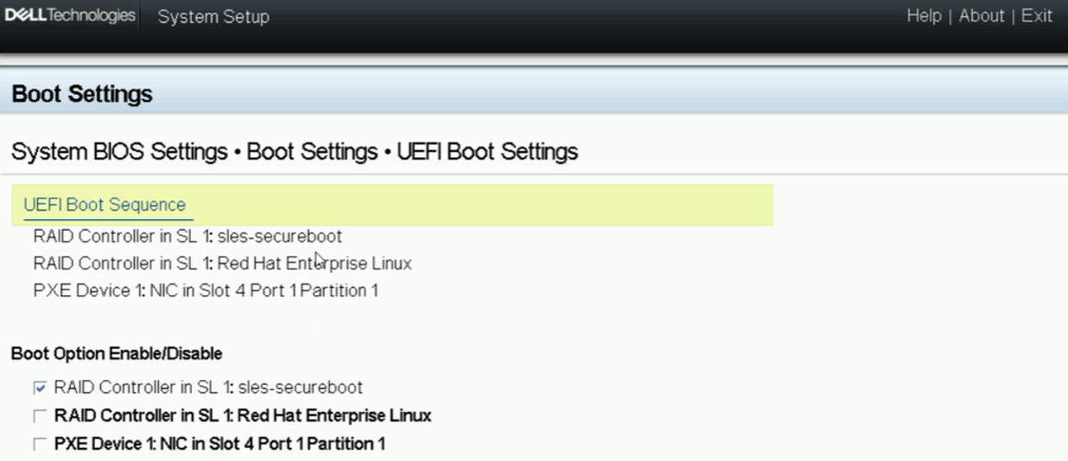Screen dimensions: 1068x461
Task: Open the About link in top bar
Action: [x=982, y=16]
